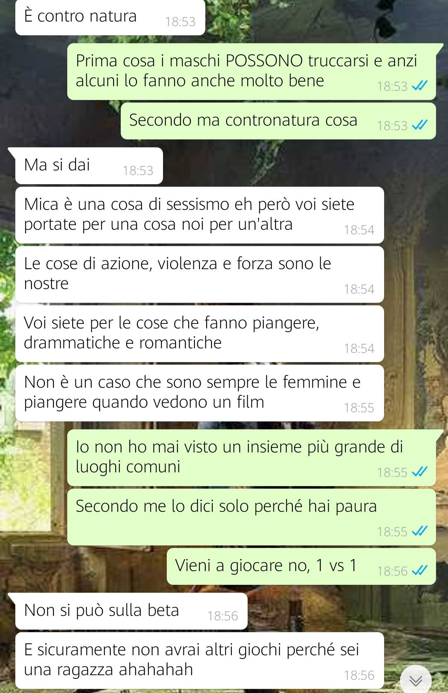Select message 'Voi siete per le cose che fanno piangere'

point(200,333)
